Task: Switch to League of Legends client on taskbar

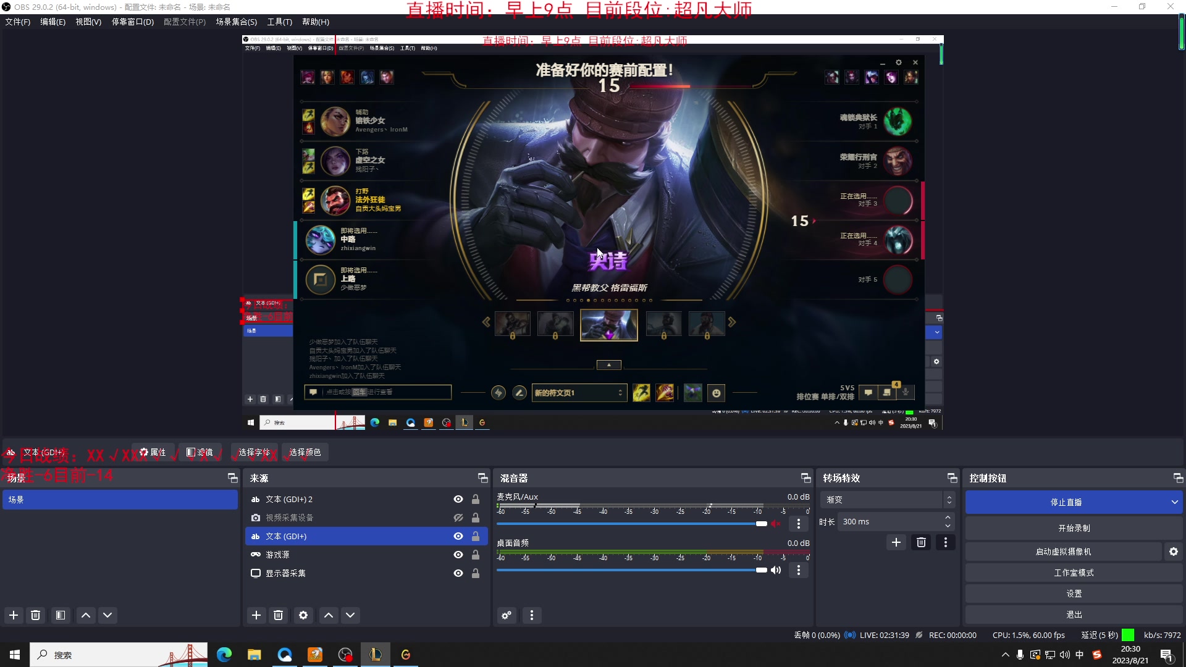Action: 376,655
